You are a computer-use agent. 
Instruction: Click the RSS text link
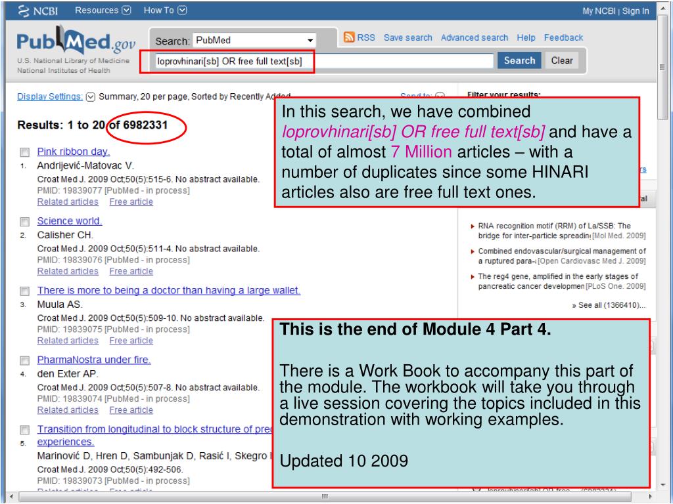pos(366,37)
